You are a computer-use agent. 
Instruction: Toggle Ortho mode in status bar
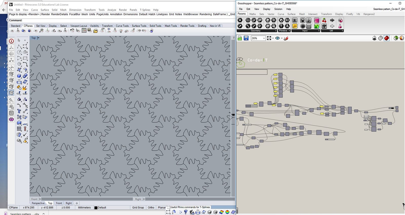click(x=151, y=208)
